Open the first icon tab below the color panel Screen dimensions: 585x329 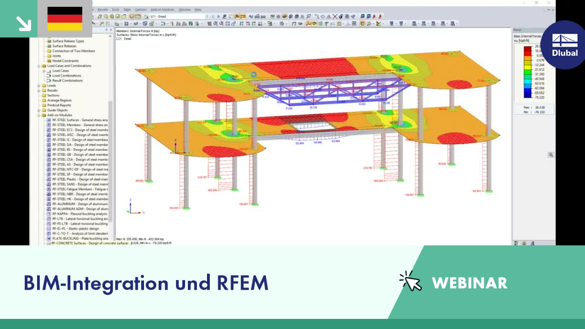[x=516, y=243]
